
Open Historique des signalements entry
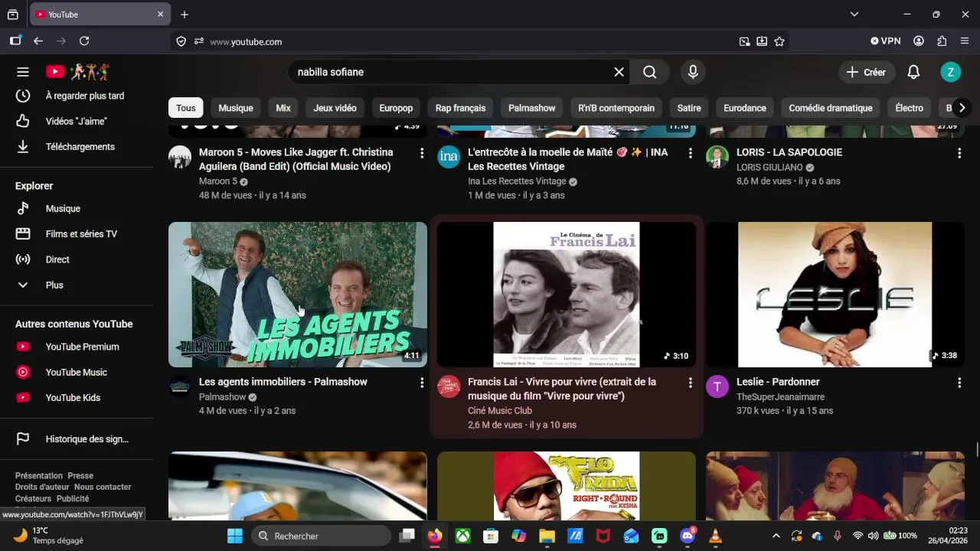point(77,439)
